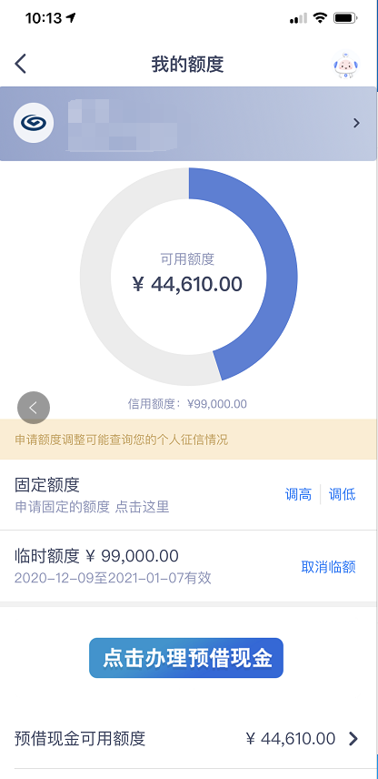Tap the 临时额度 ¥99,000.00 row
378x779 pixels.
click(x=189, y=566)
